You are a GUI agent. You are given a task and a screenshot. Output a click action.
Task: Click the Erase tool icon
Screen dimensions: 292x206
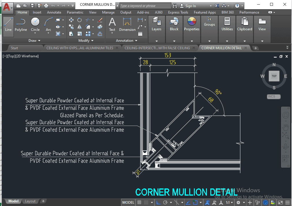tap(100, 20)
